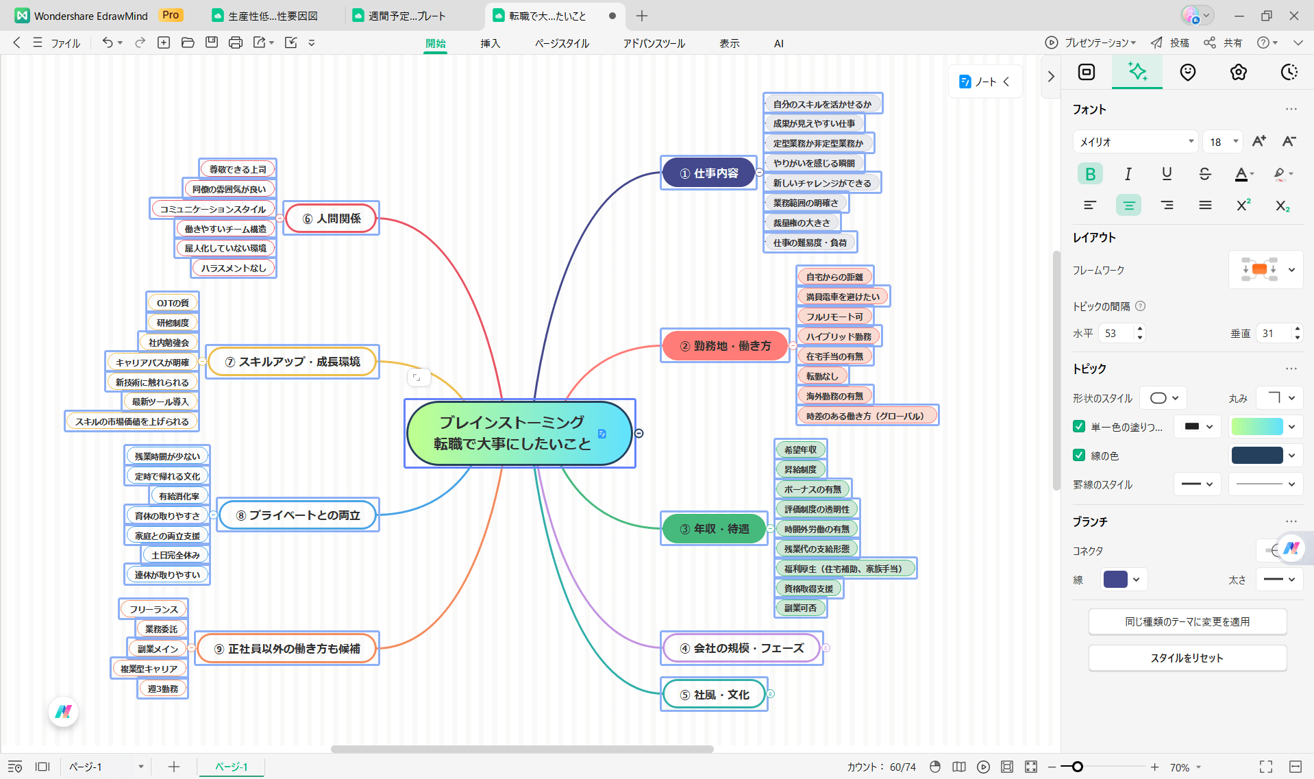Open the sticker panel in the right sidebar
Viewport: 1314px width, 779px height.
[1187, 72]
